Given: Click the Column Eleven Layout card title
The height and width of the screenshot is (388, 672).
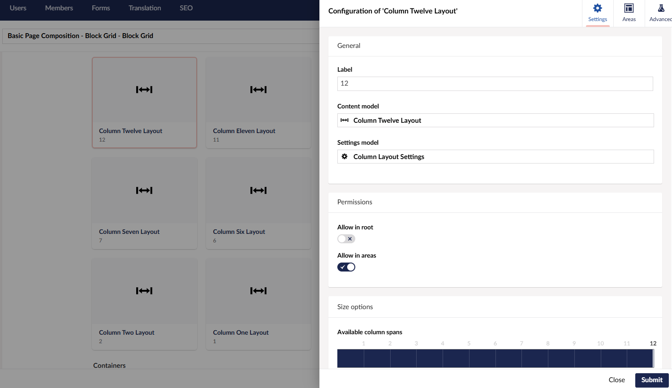Looking at the screenshot, I should (244, 131).
